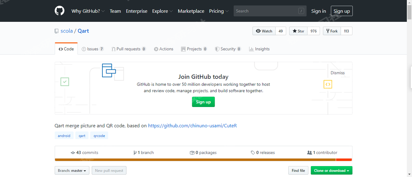Open the Qart repository link
This screenshot has height=177, width=412.
pyautogui.click(x=83, y=31)
